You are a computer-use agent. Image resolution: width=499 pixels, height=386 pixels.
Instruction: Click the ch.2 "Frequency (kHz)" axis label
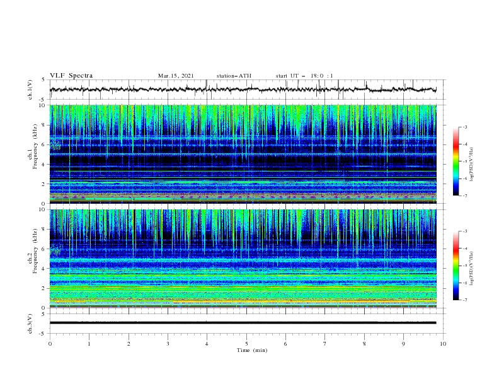(x=35, y=251)
